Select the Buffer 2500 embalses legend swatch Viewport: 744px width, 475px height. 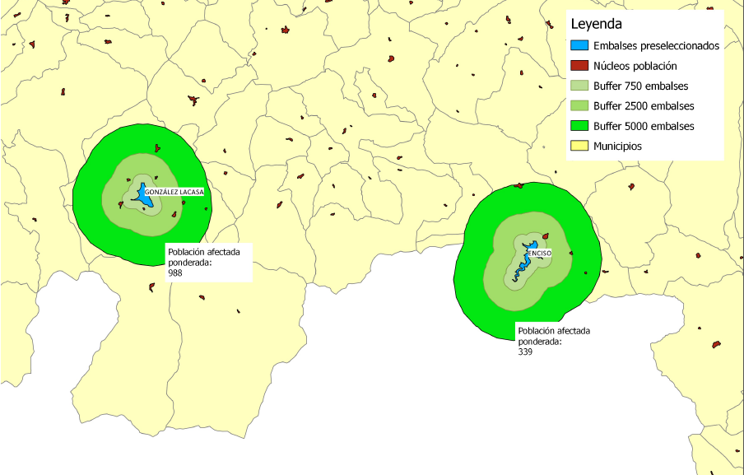(x=579, y=106)
